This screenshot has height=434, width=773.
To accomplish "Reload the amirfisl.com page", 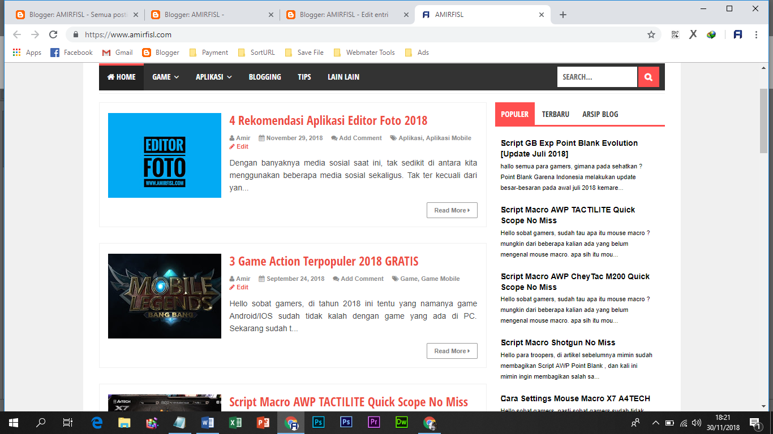I will (x=53, y=34).
